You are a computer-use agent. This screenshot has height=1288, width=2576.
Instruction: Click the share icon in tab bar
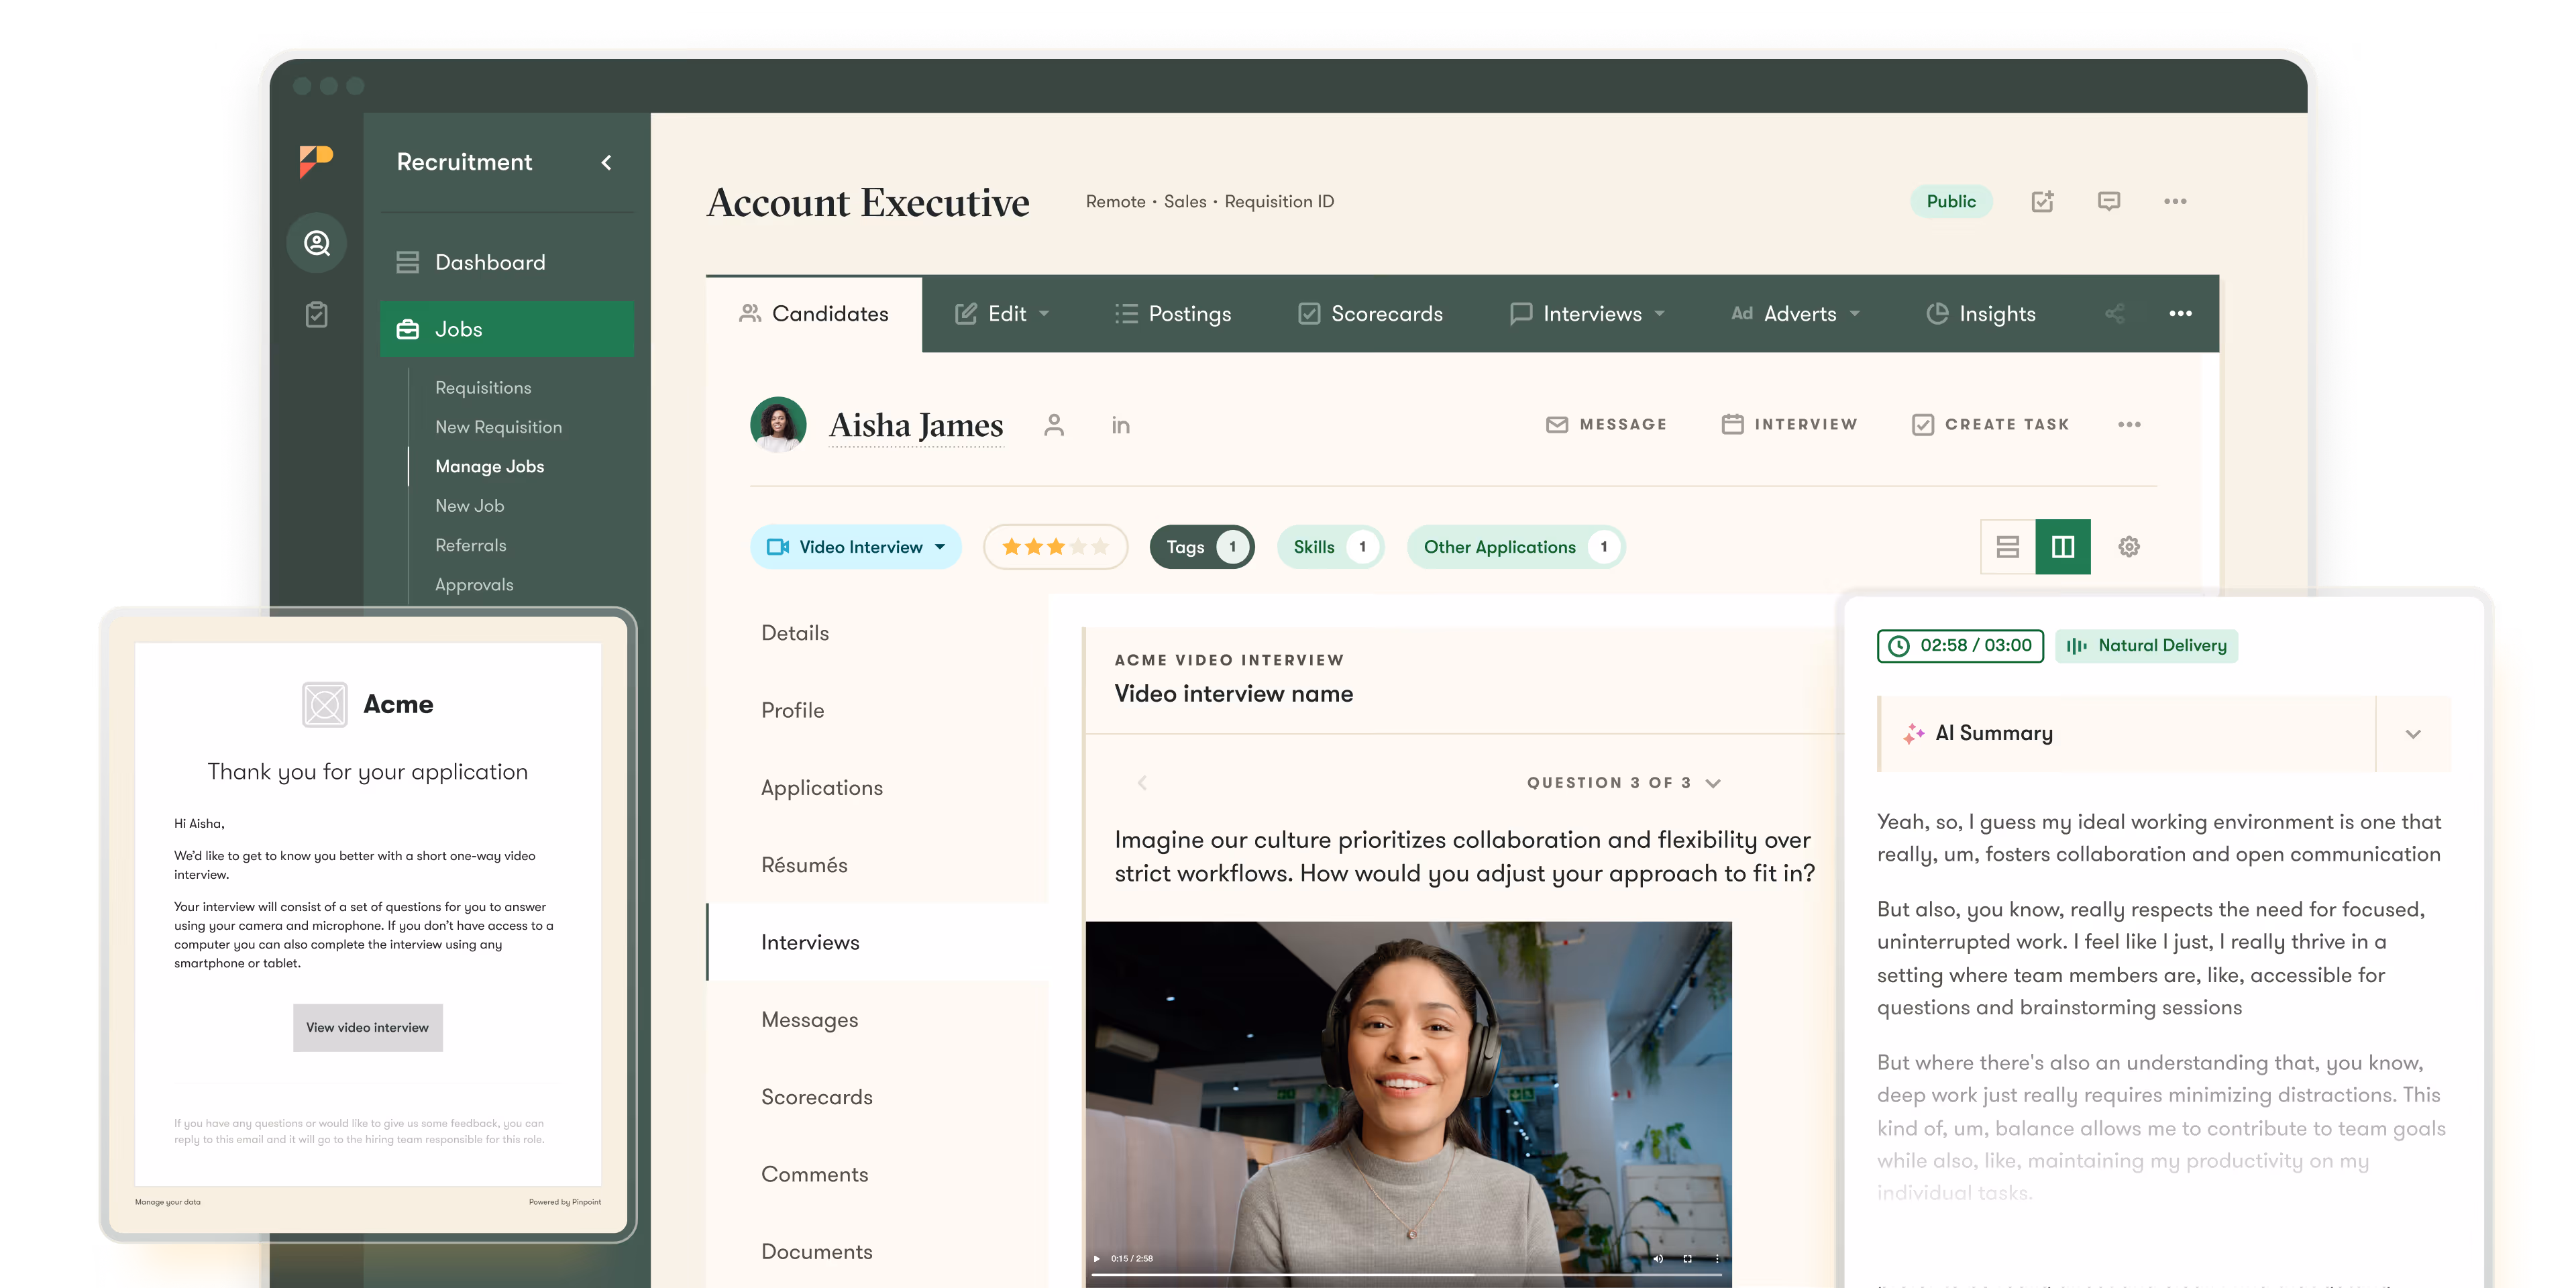tap(2114, 314)
